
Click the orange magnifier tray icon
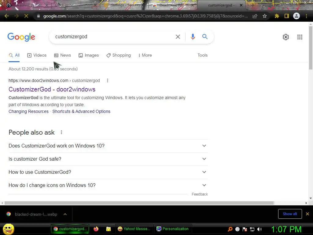[230, 229]
